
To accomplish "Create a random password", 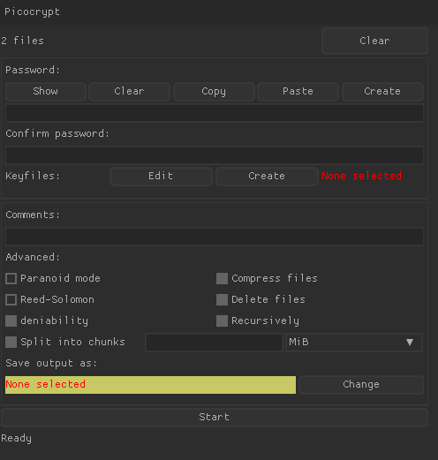I will point(382,92).
